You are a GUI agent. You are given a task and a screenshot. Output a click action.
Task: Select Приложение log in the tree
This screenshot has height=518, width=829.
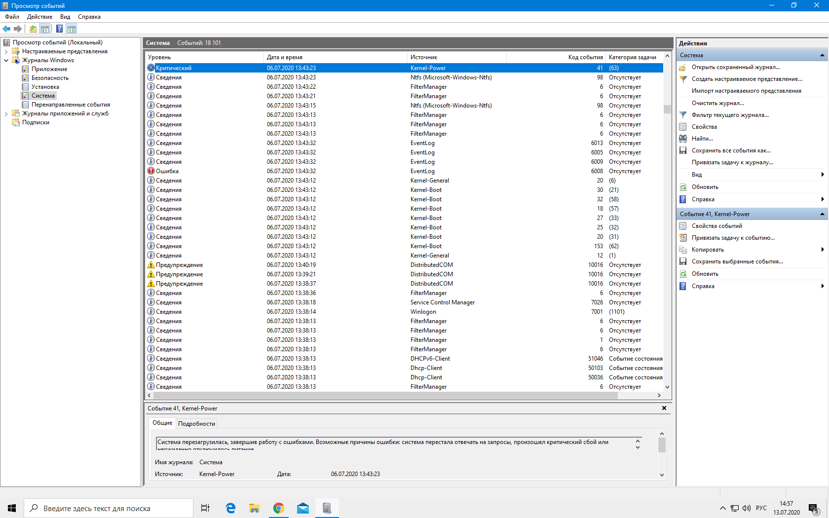point(49,69)
